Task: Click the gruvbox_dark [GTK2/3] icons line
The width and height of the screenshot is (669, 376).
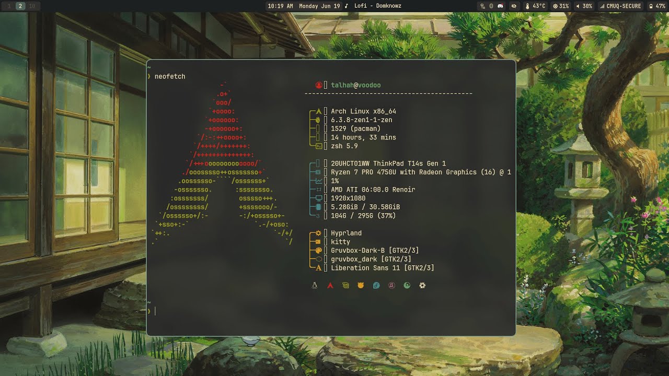Action: click(371, 259)
